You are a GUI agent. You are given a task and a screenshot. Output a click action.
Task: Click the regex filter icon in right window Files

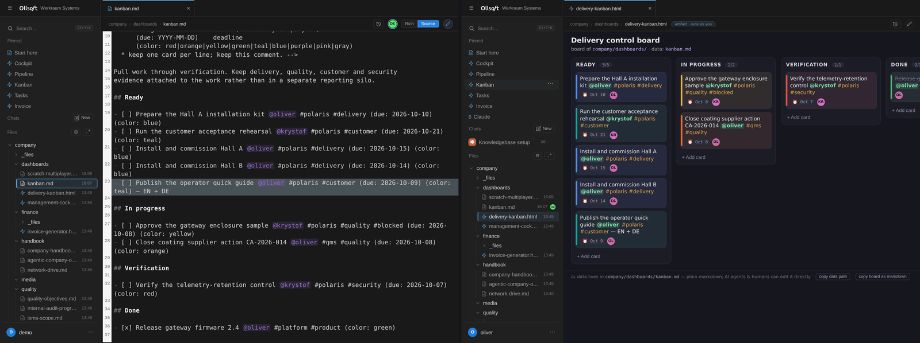[x=549, y=155]
